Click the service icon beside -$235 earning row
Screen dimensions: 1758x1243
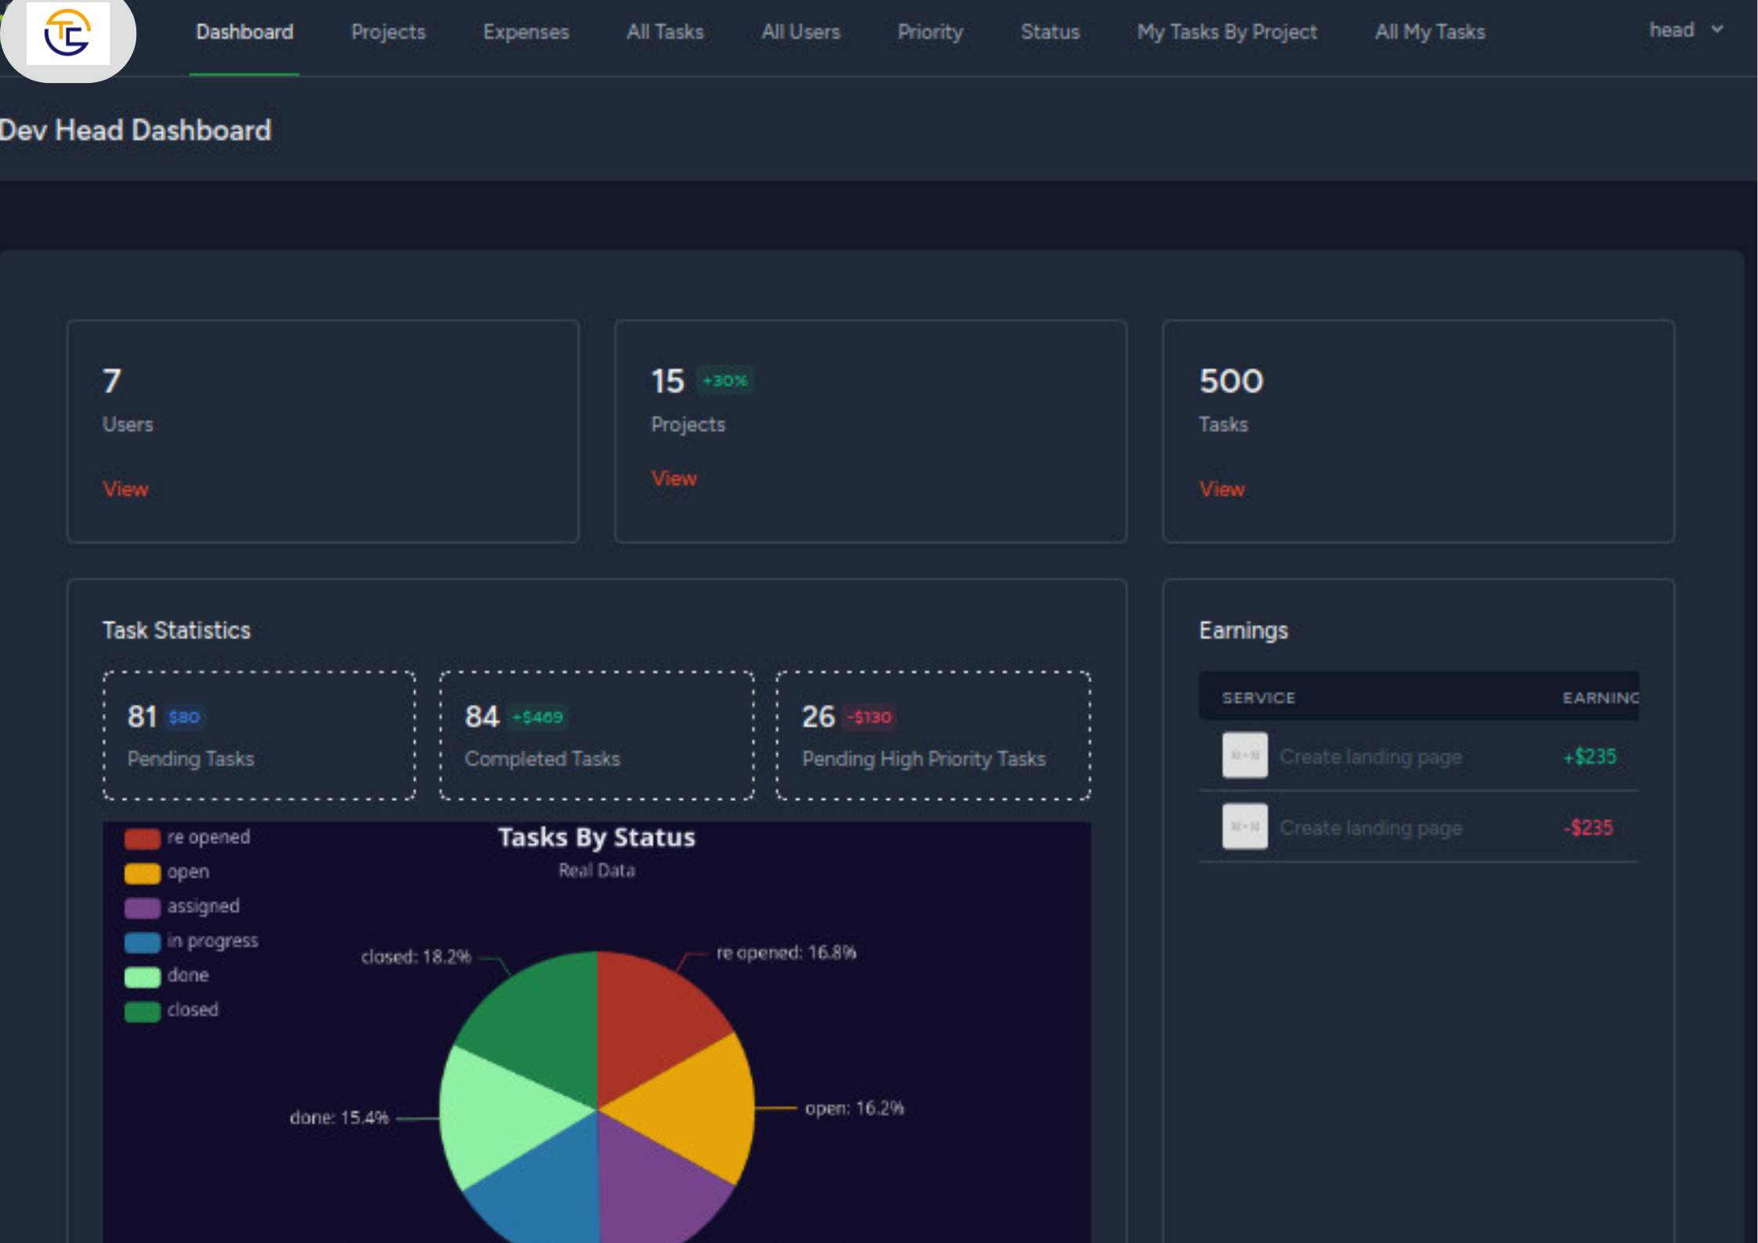click(x=1244, y=826)
